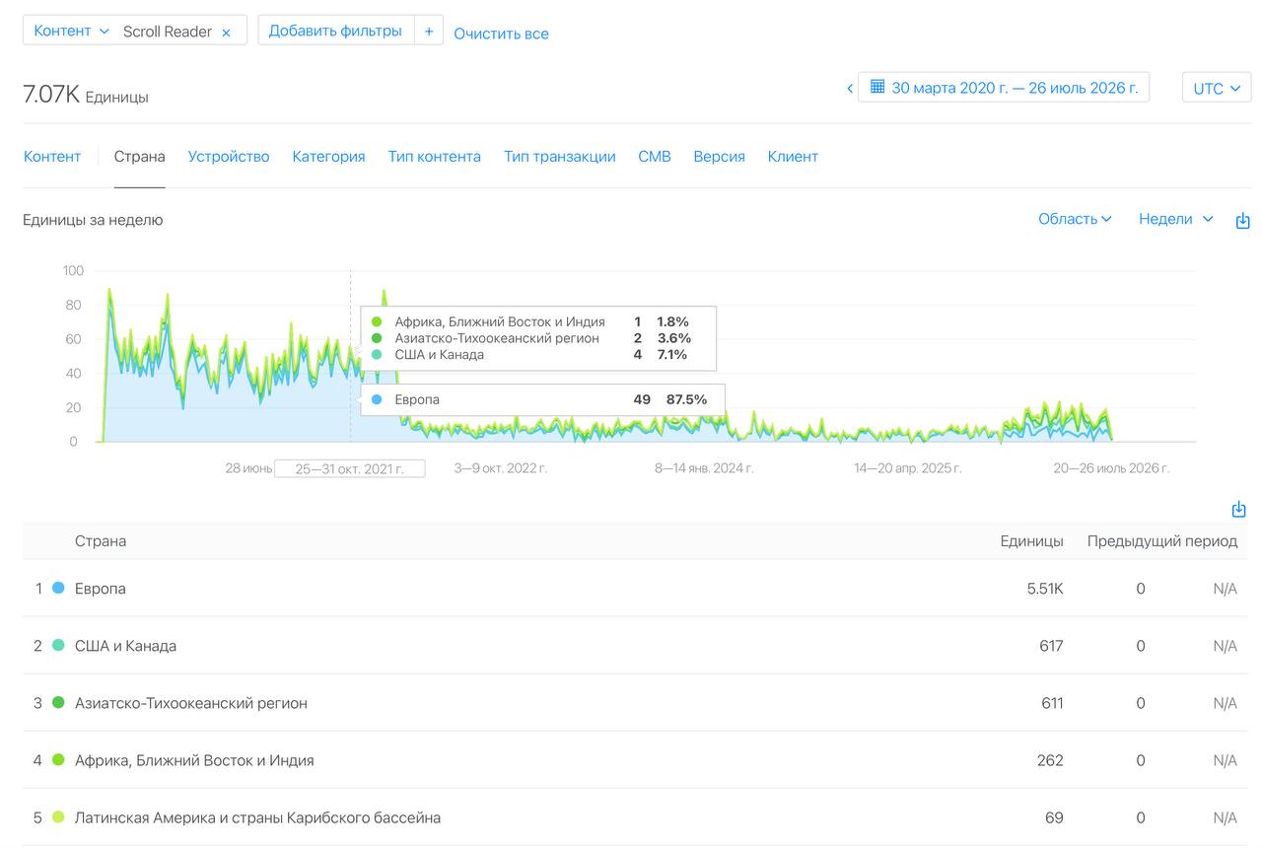Switch to the Контент tab
The width and height of the screenshot is (1262, 848).
coord(52,157)
